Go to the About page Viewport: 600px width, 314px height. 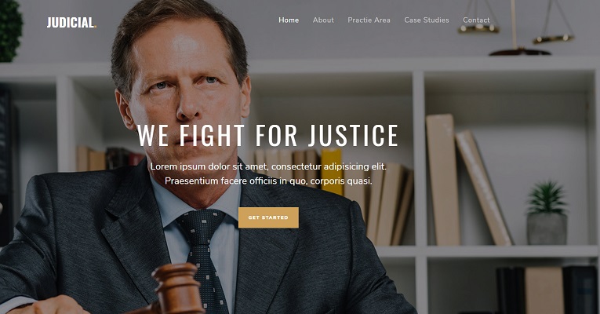click(x=323, y=20)
